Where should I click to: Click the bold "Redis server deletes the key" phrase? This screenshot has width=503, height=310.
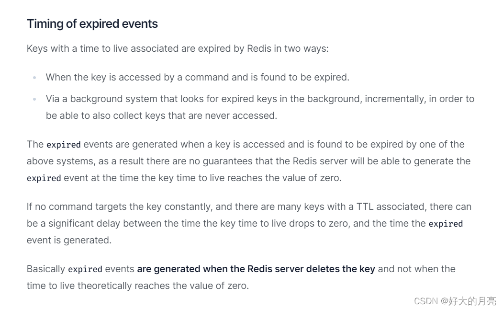click(x=311, y=269)
